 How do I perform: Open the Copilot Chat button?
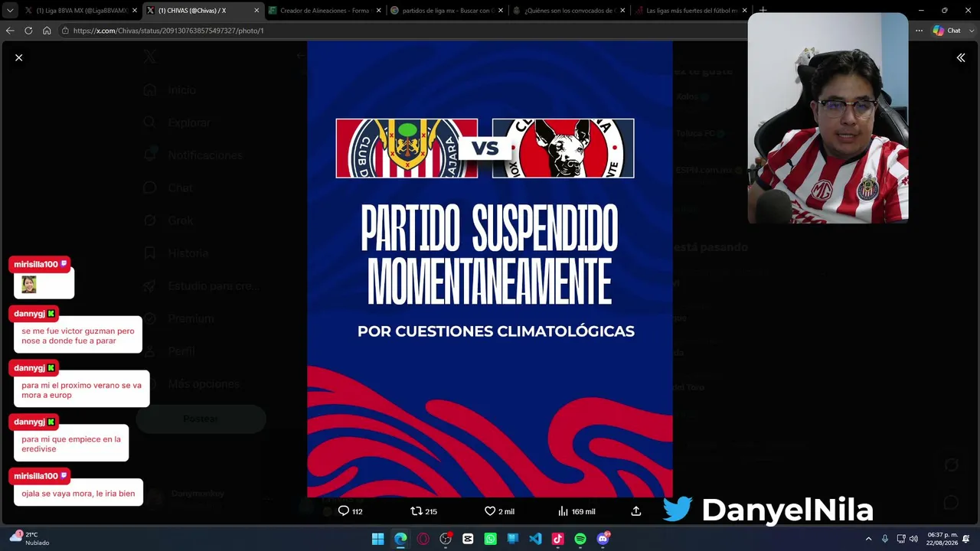947,31
